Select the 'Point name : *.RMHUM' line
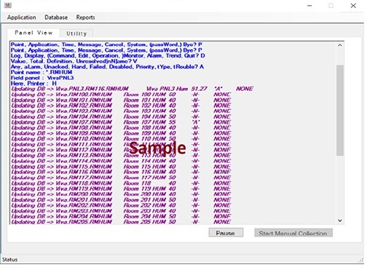This screenshot has width=370, height=270. click(x=42, y=72)
